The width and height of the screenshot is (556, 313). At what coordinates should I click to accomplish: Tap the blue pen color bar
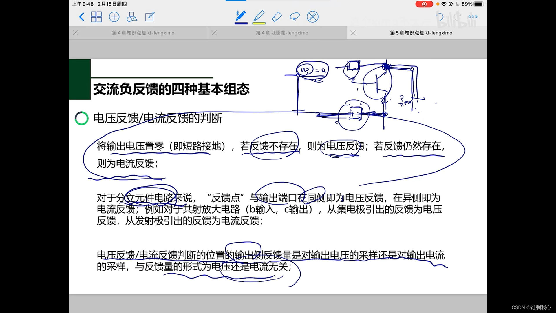(x=241, y=23)
